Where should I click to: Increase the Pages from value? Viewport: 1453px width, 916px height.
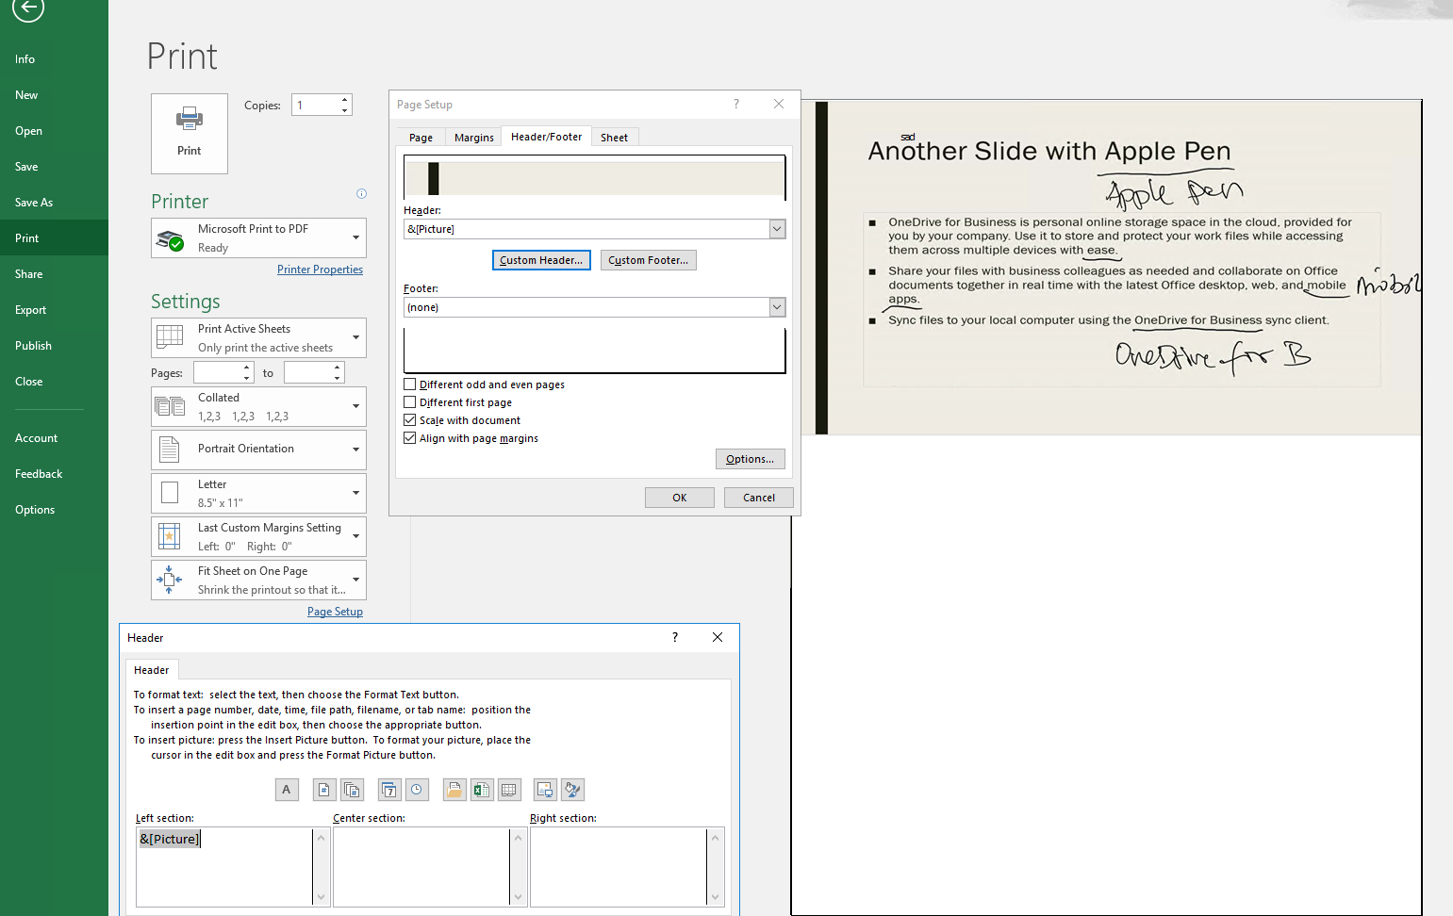click(x=247, y=368)
